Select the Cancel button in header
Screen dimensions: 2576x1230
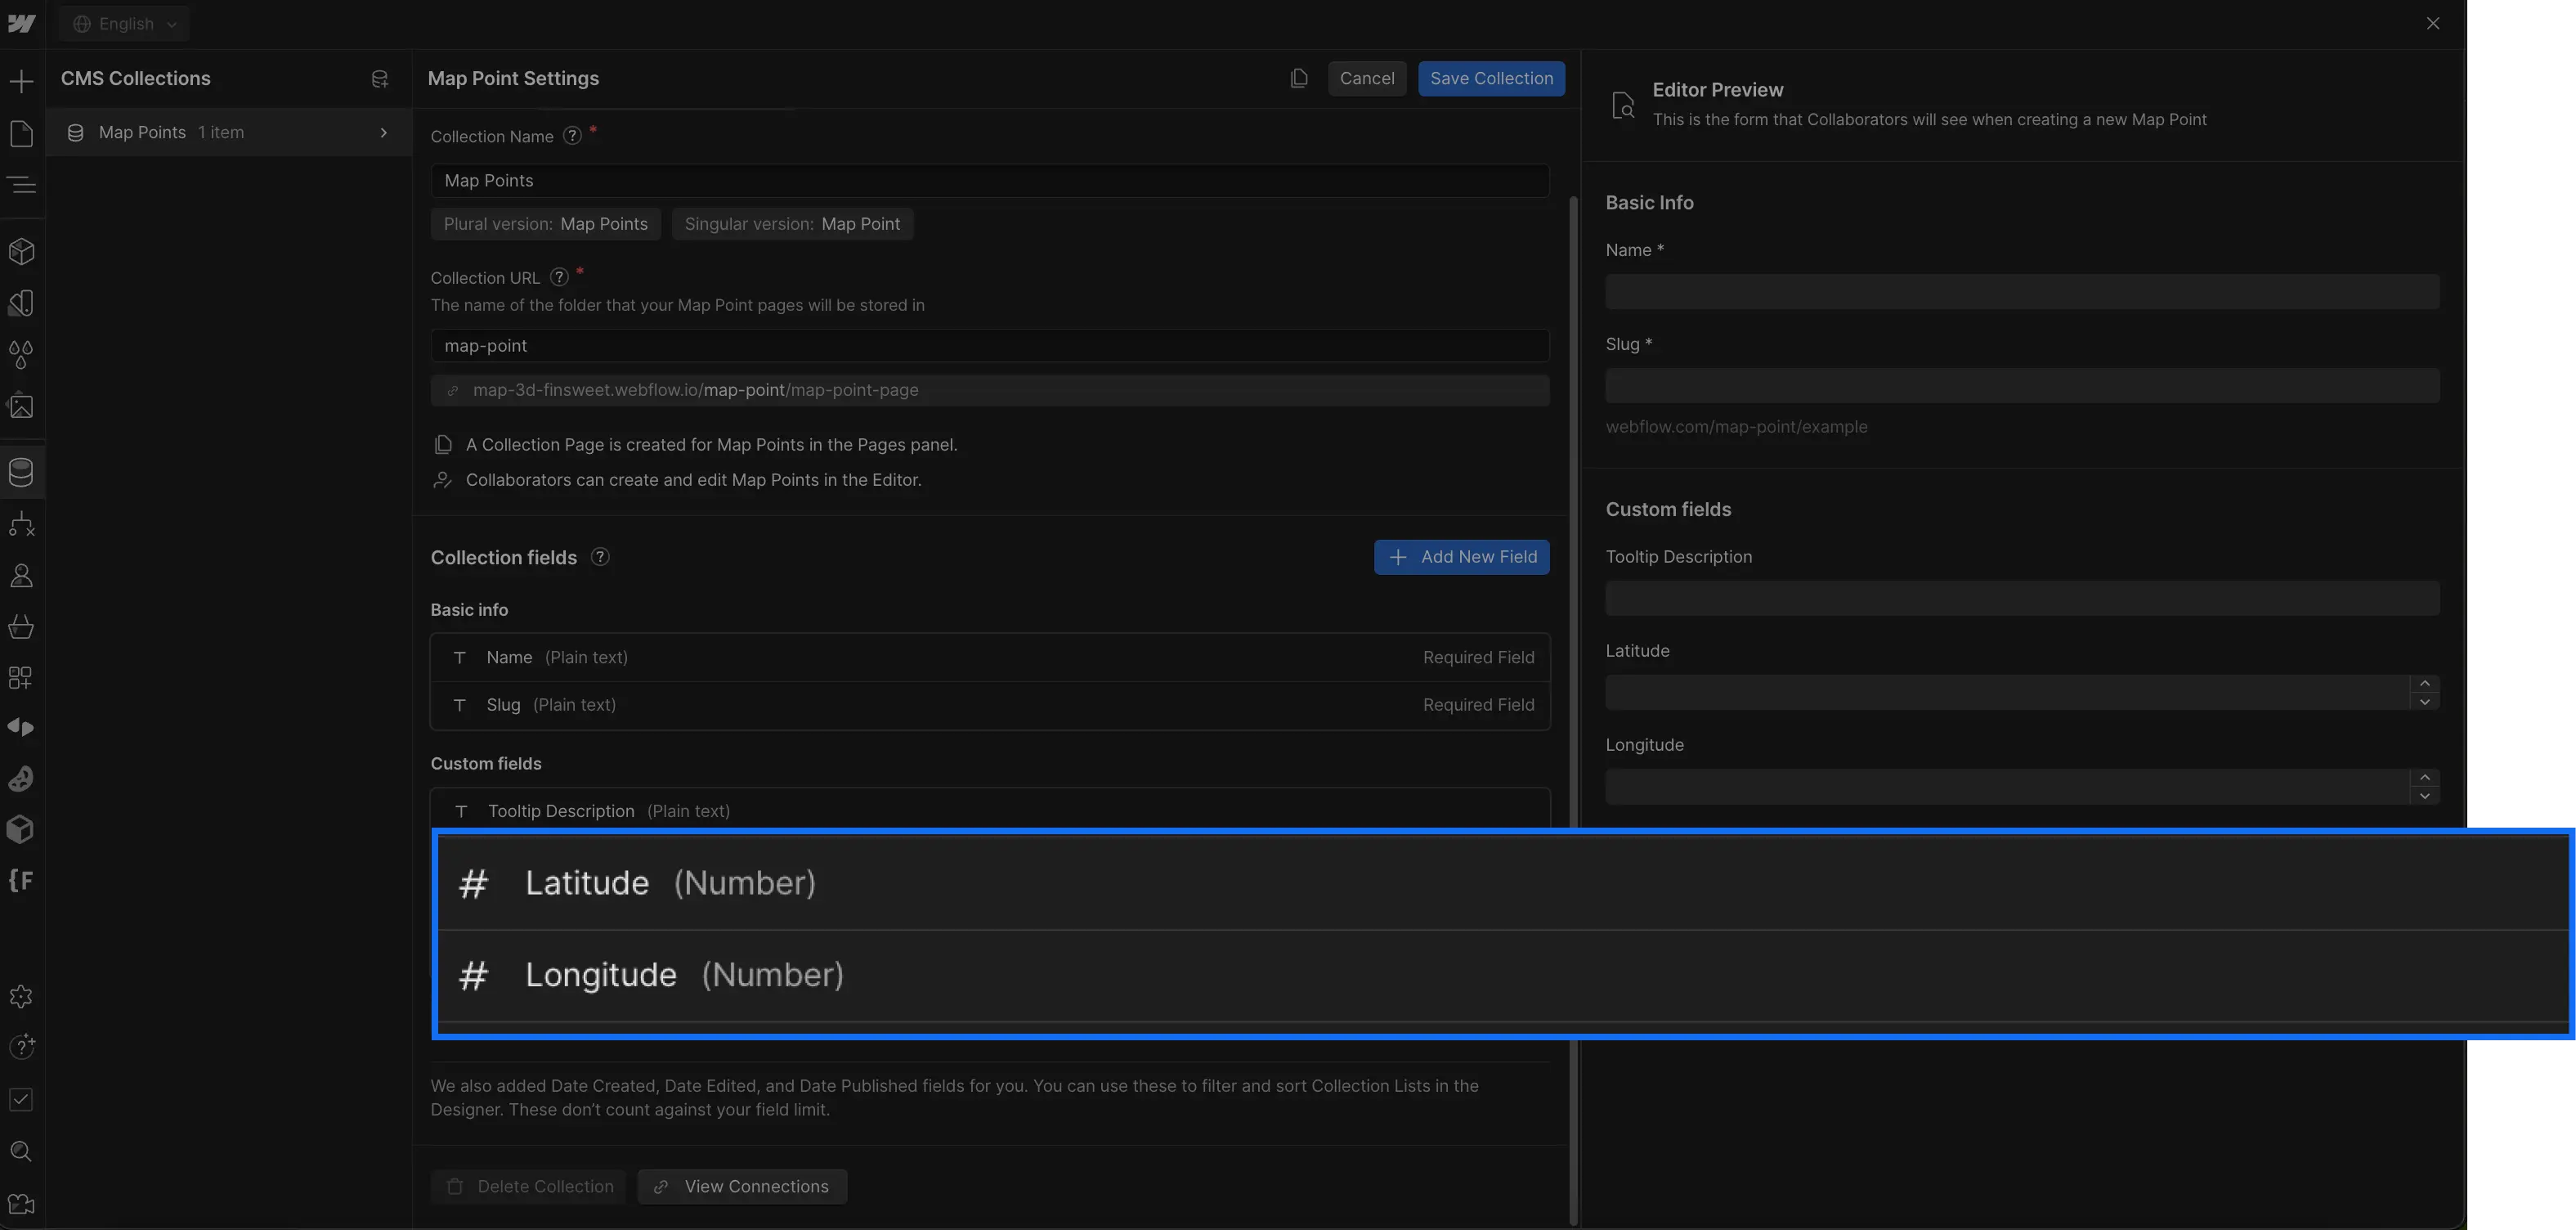point(1367,78)
